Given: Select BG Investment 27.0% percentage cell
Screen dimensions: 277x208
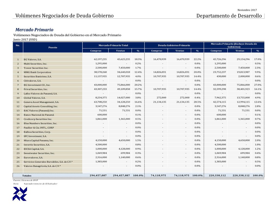Looking at the screenshot, I should [x=258, y=85].
